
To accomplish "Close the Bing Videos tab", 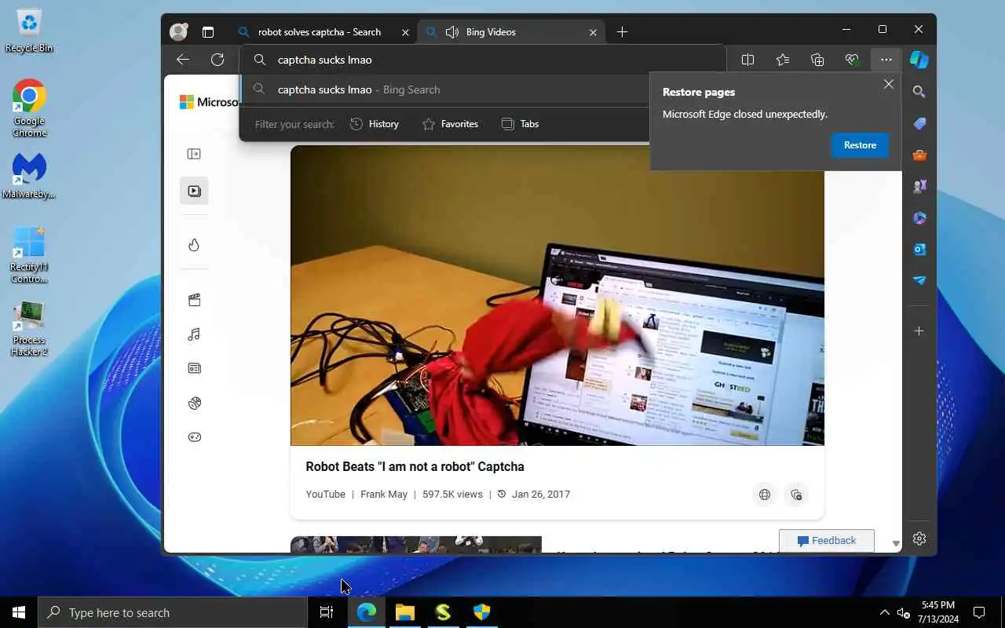I will click(x=593, y=32).
